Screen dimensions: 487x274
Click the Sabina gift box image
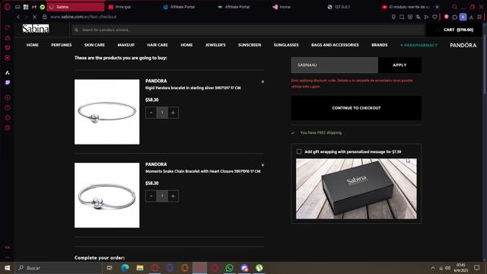[356, 189]
